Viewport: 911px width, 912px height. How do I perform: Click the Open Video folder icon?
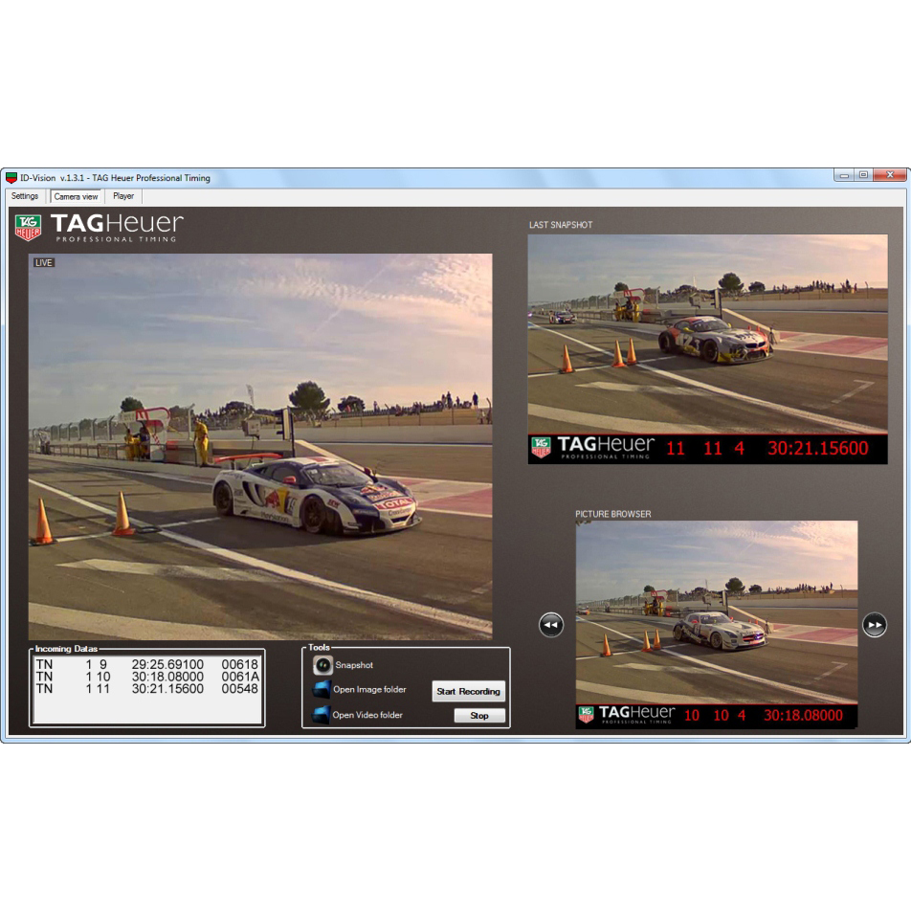(322, 715)
